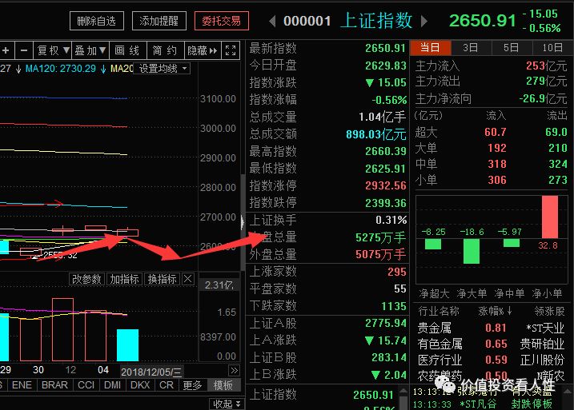Go to next stock arrow
Screen dimensions: 574x410
pyautogui.click(x=424, y=22)
